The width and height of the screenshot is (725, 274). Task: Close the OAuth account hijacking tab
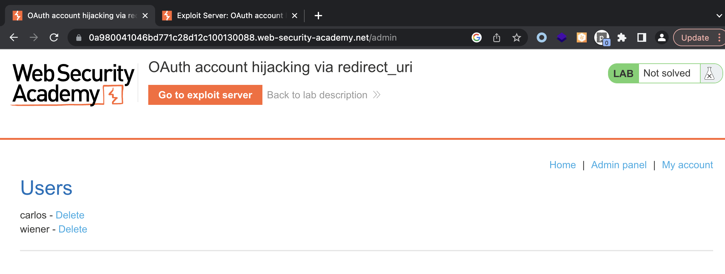click(x=145, y=16)
